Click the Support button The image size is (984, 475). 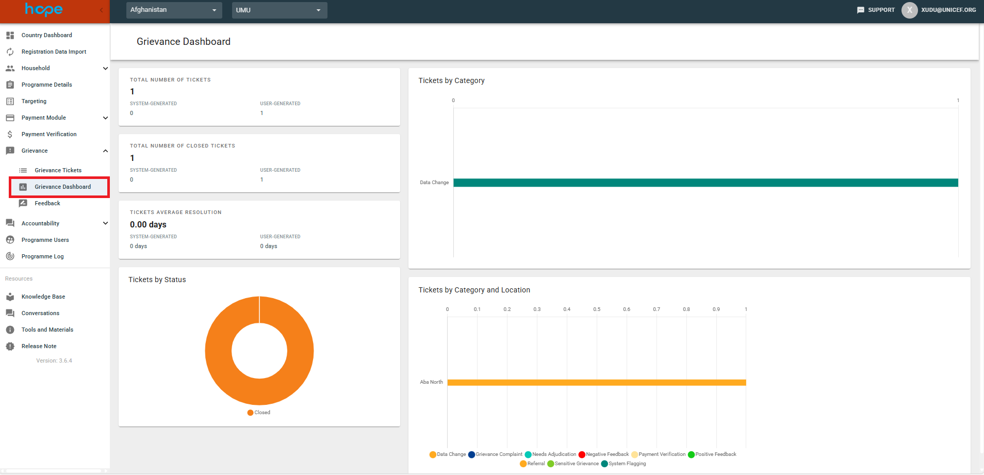tap(876, 10)
